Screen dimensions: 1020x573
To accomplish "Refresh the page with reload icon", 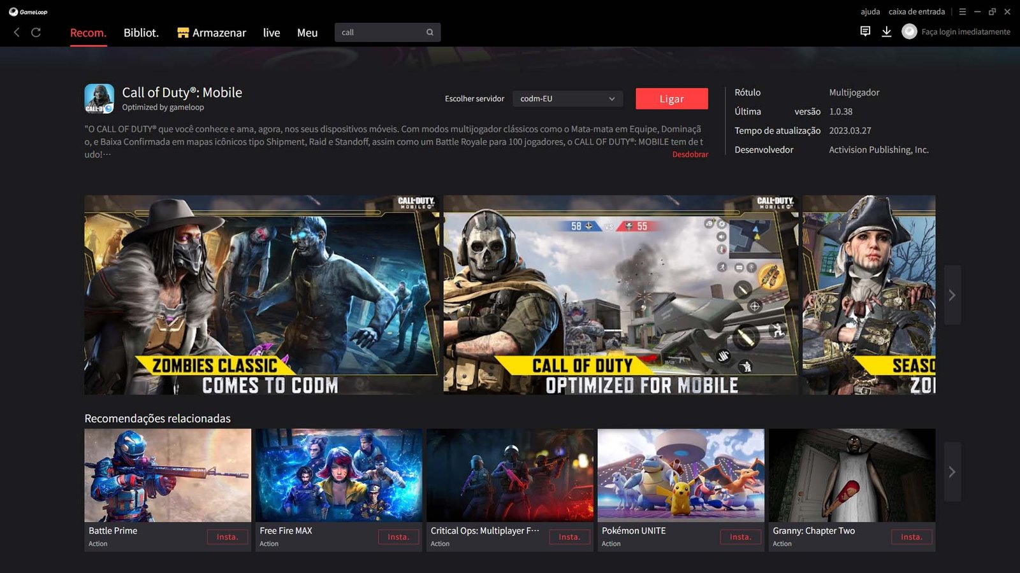I will [36, 32].
